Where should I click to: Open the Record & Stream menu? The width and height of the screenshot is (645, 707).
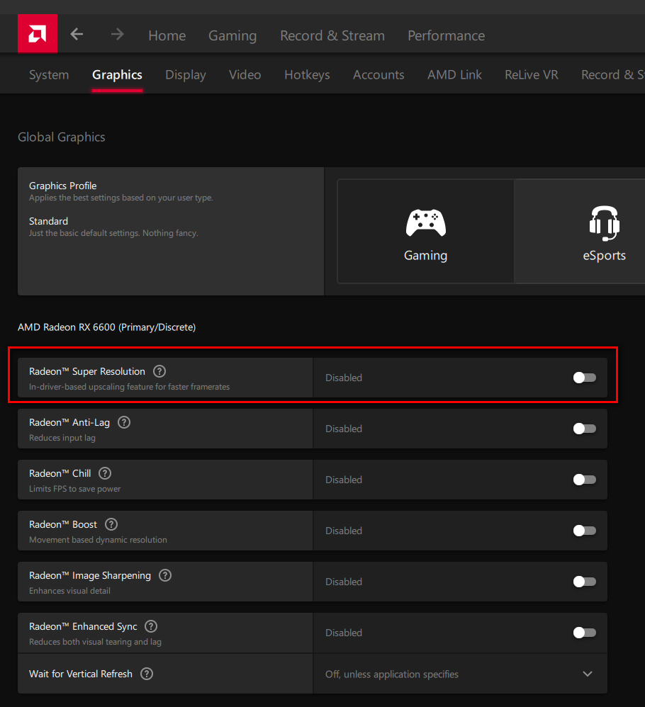(x=332, y=35)
